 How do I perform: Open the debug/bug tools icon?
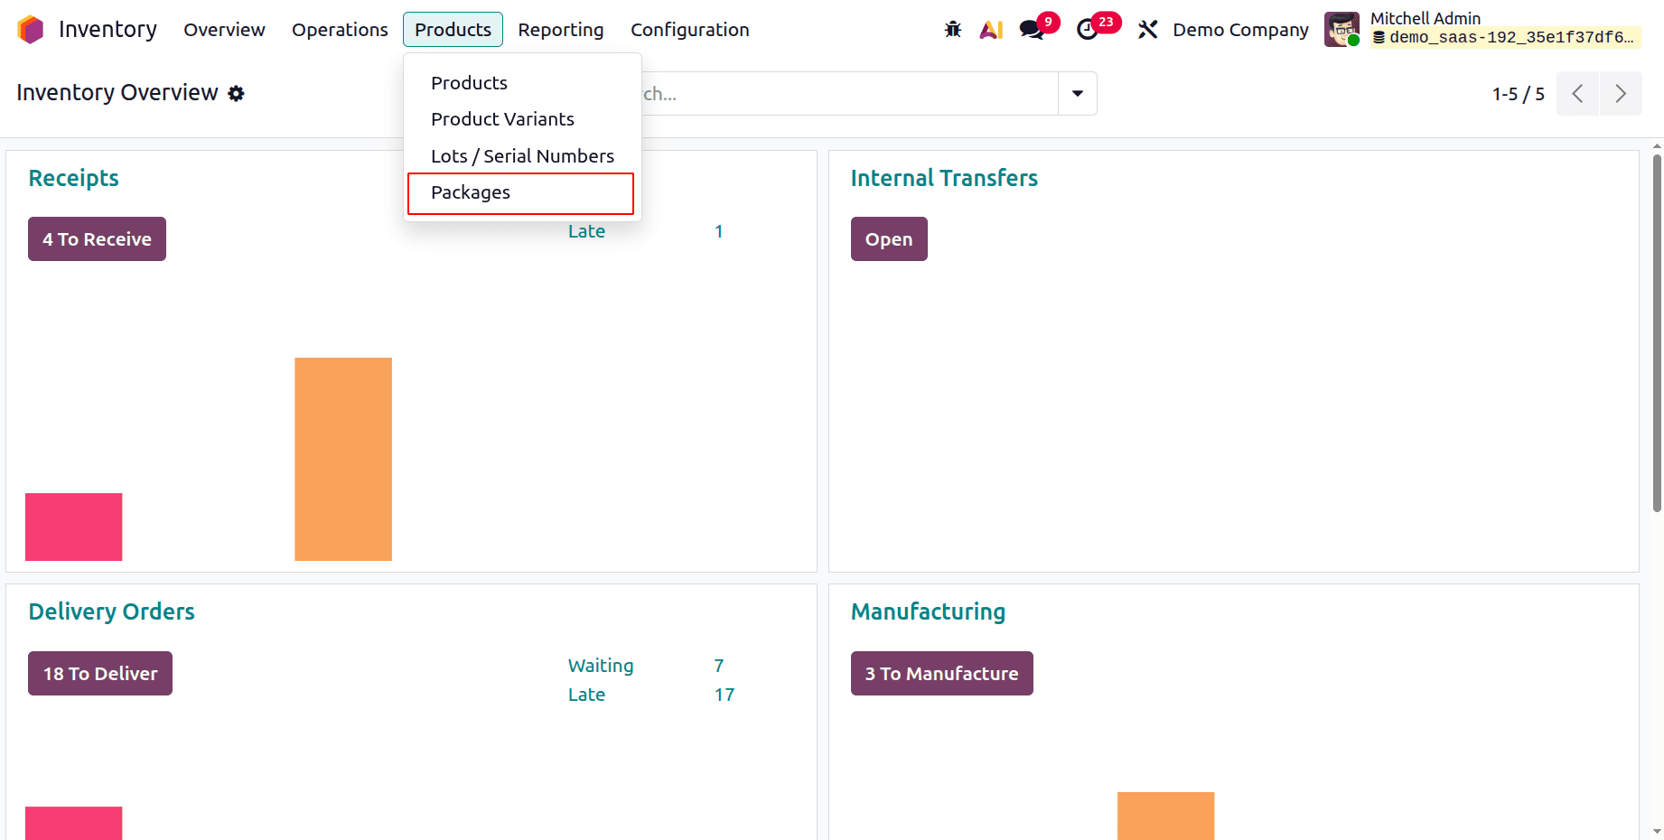[x=952, y=29]
